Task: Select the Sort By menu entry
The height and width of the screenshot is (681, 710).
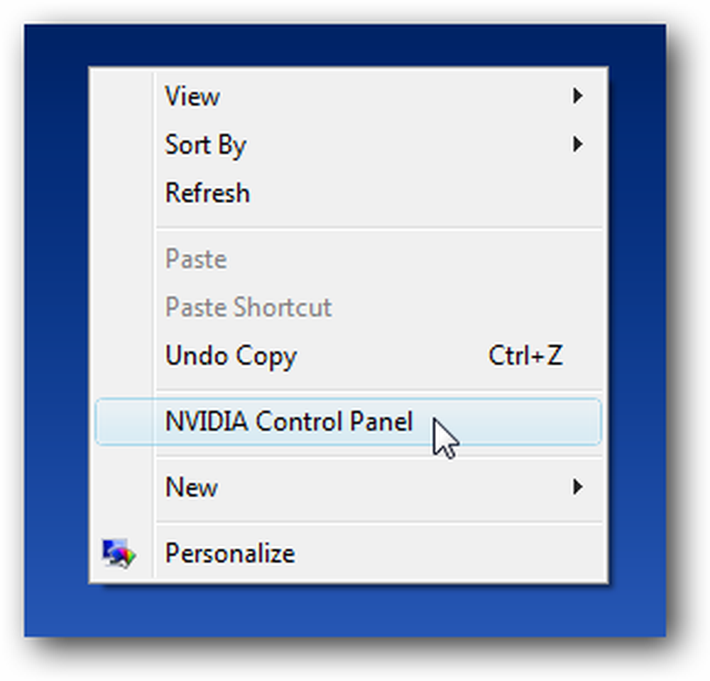Action: (348, 144)
